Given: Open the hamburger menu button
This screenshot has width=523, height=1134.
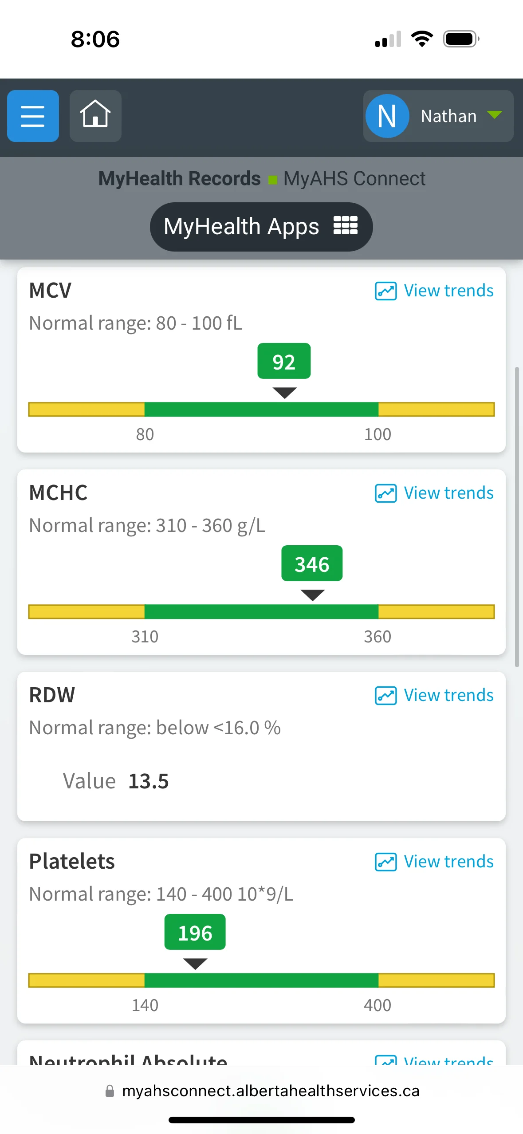Looking at the screenshot, I should point(33,116).
